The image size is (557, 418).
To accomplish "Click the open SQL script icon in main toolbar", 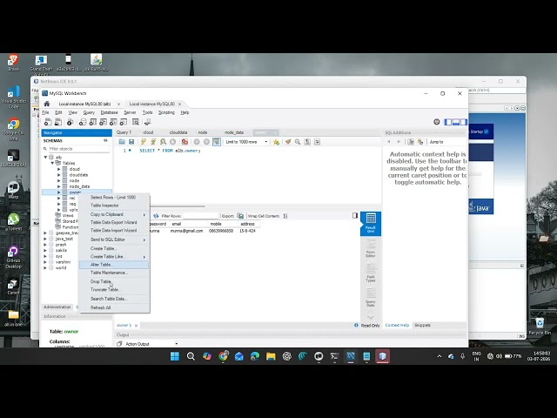I will point(57,122).
